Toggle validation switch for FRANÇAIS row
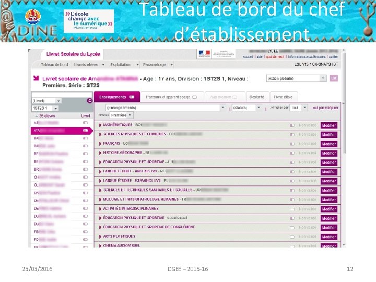Image resolution: width=376 pixels, height=282 pixels. click(292, 144)
